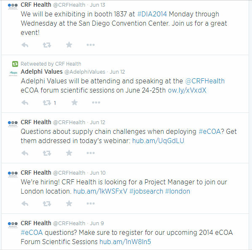This screenshot has width=252, height=250.
Task: Open the ow.ly/xVxdX link
Action: tap(187, 90)
